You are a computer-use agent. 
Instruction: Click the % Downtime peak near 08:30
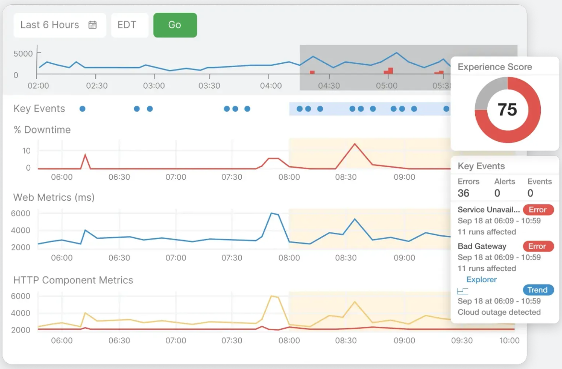point(355,144)
